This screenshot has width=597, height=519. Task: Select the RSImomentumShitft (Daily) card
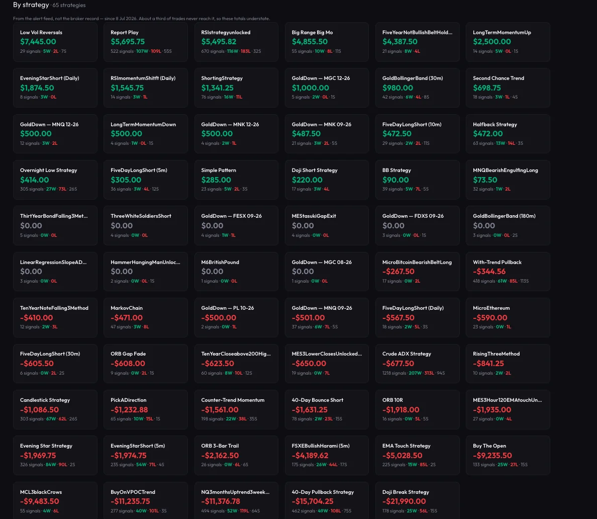tap(145, 88)
